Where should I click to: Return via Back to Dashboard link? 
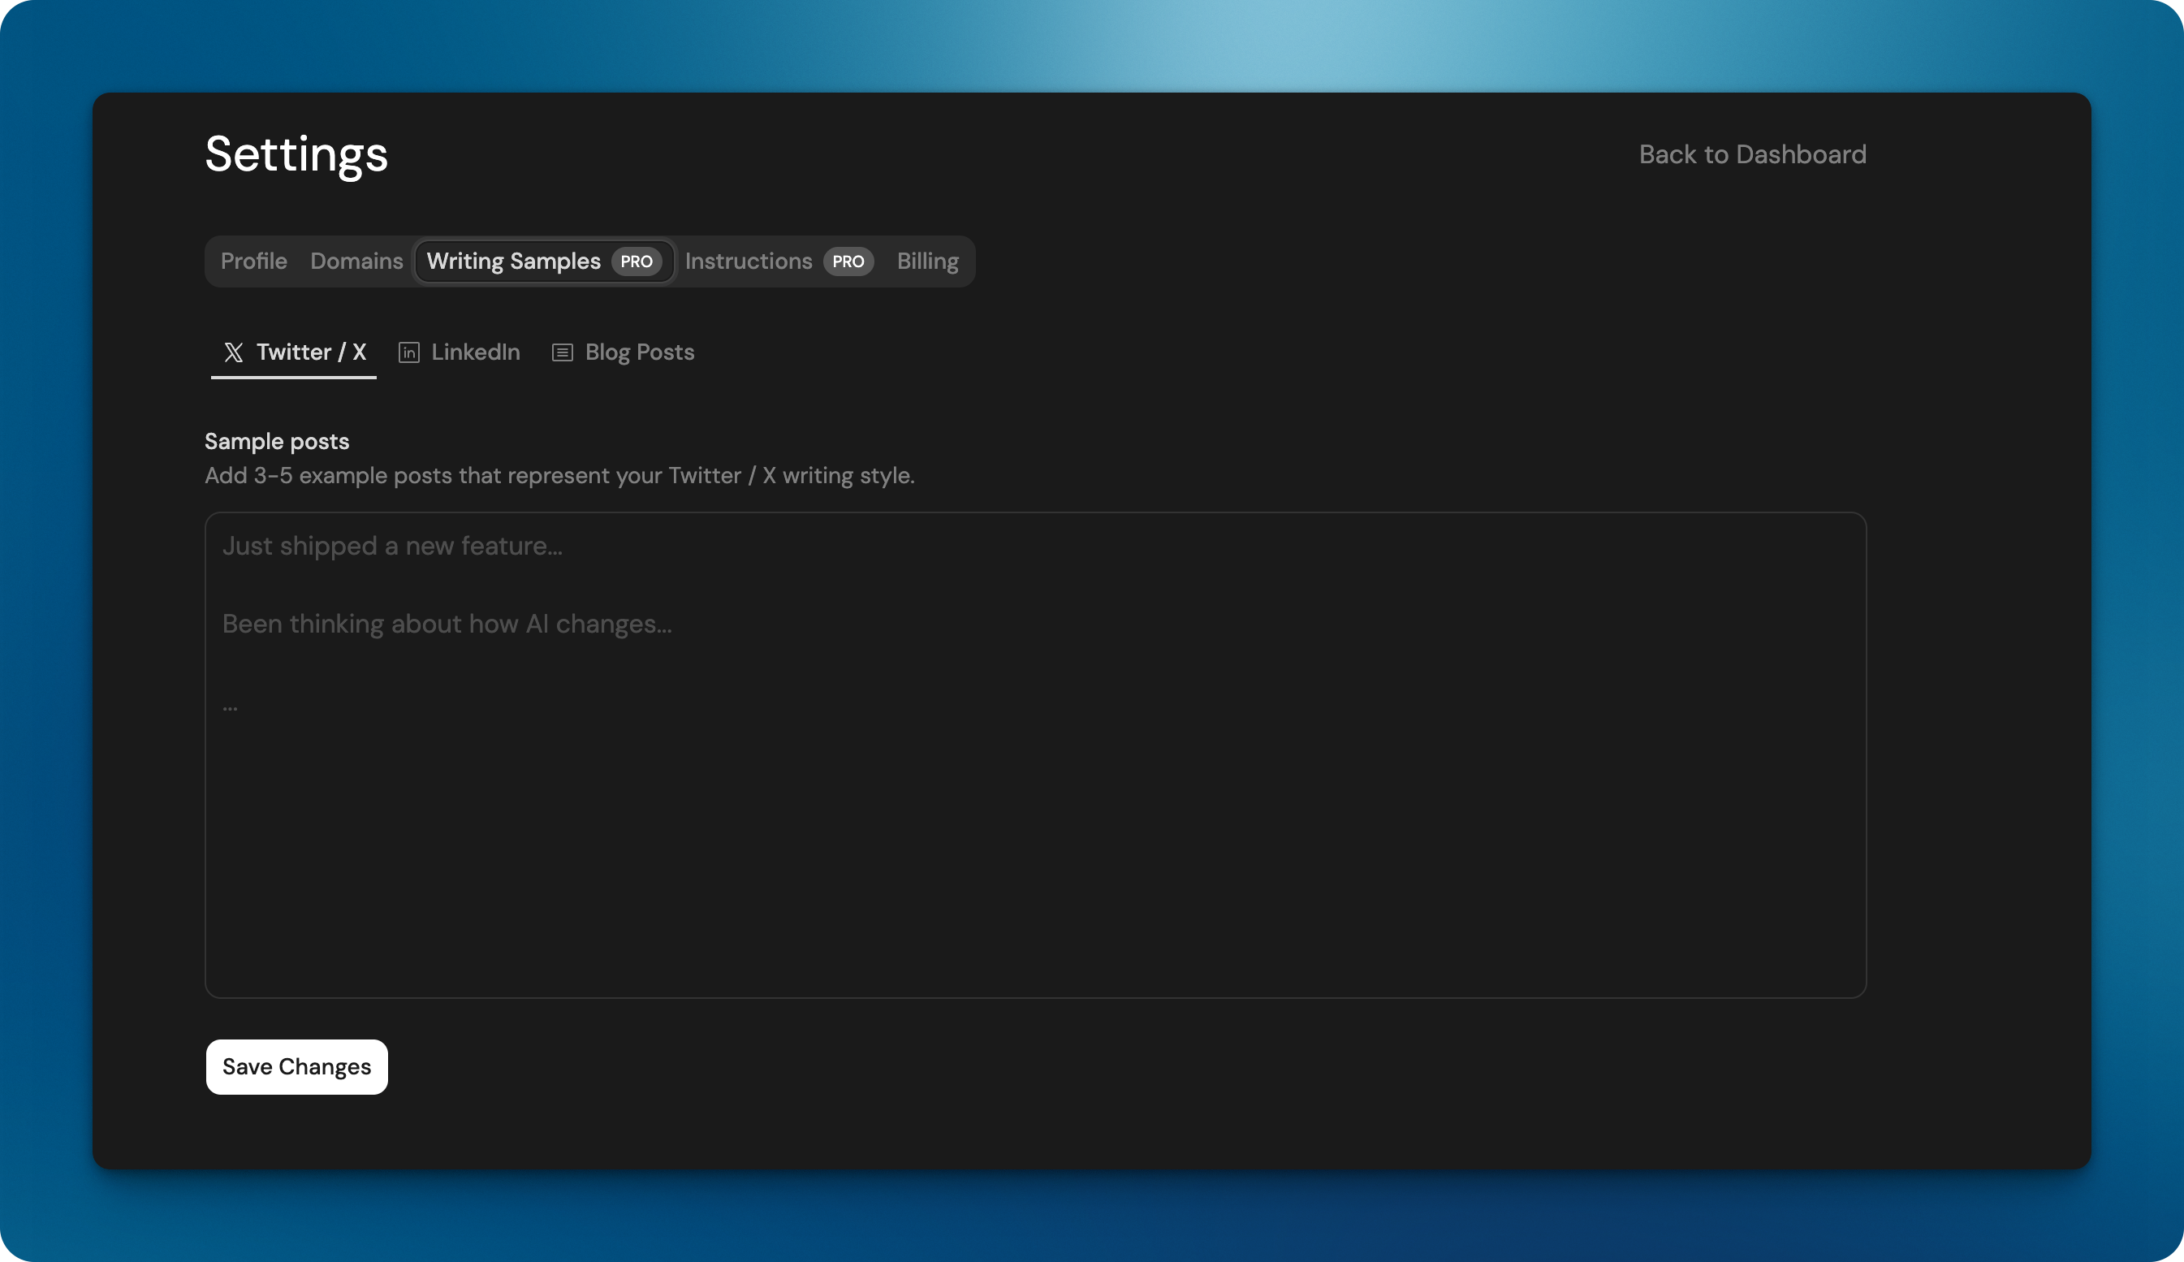(x=1752, y=154)
